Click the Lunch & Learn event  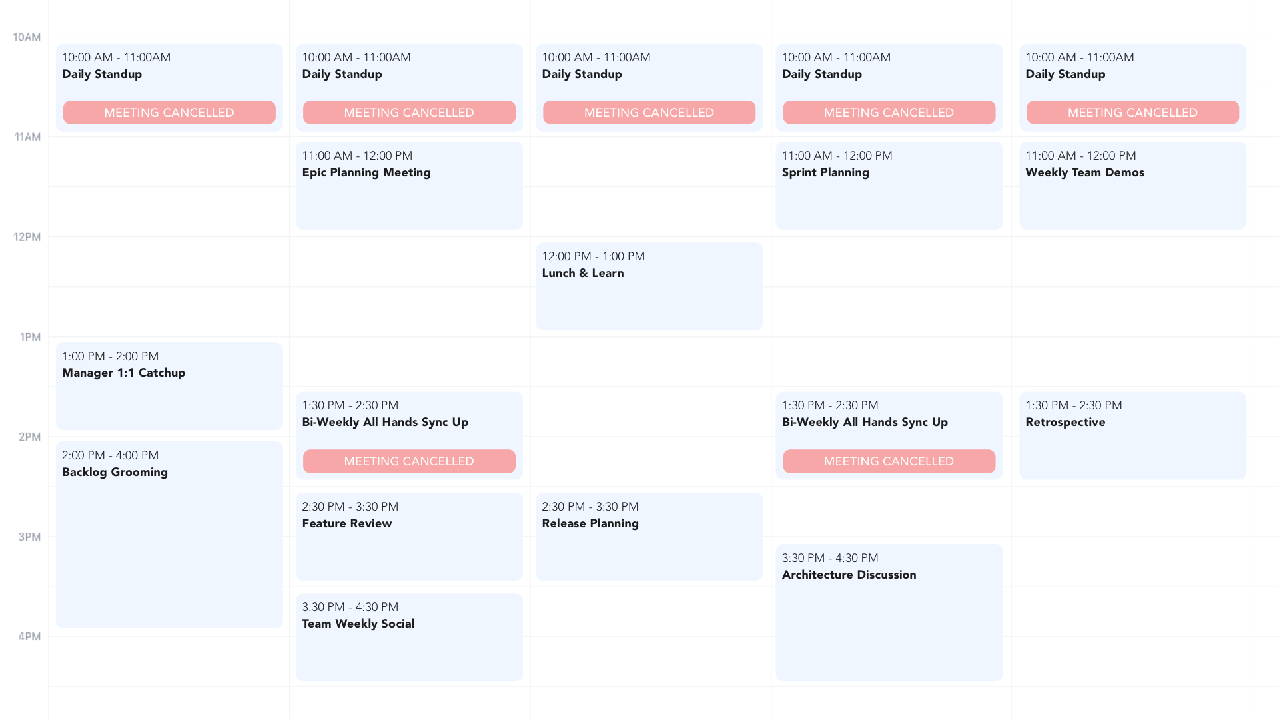[x=649, y=286]
